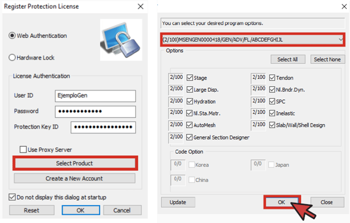Choose the Hardware Lock option

[12, 57]
